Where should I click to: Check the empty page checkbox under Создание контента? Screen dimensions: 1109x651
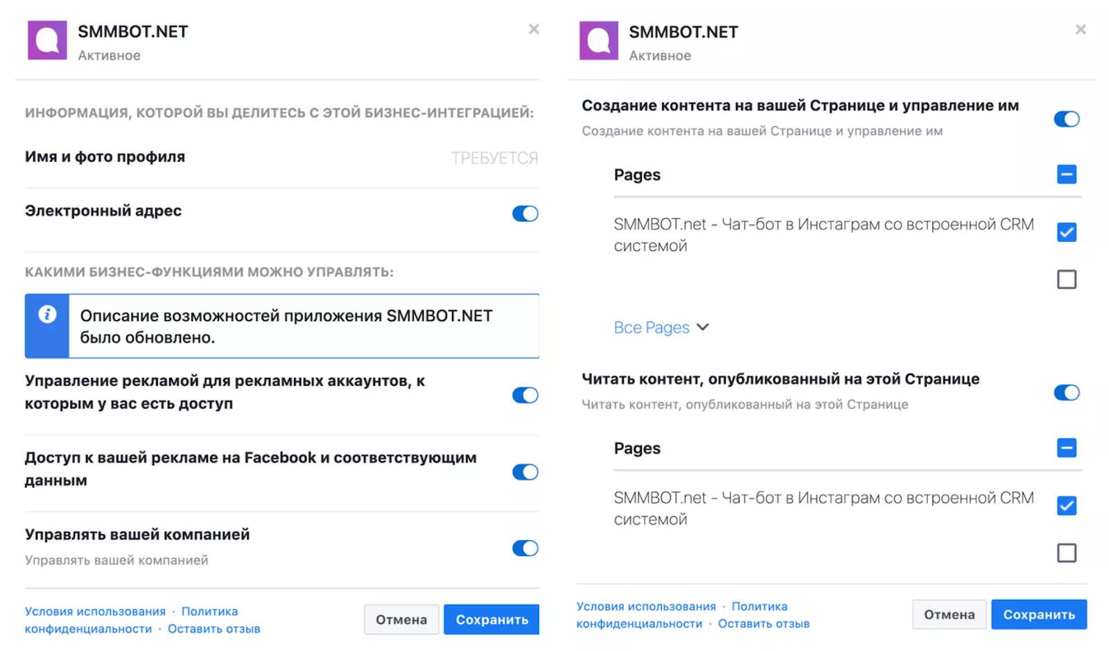click(x=1067, y=279)
